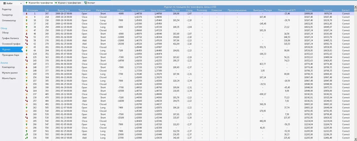
Task: Open Редактор in the sidebar
Action: click(7, 9)
